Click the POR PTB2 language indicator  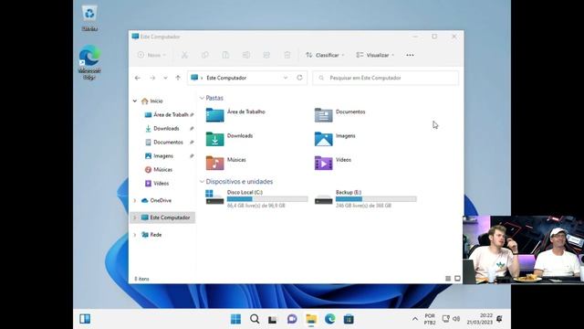[x=430, y=319]
